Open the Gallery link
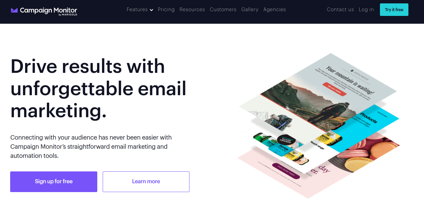The height and width of the screenshot is (208, 424). click(250, 9)
